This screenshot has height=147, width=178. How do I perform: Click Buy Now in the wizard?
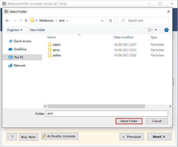coord(29,137)
